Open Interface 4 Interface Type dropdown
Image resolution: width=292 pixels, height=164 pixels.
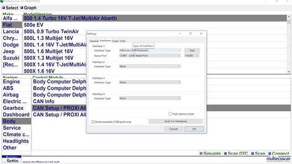tap(150, 98)
